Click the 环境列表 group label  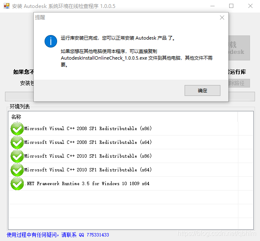(20, 106)
